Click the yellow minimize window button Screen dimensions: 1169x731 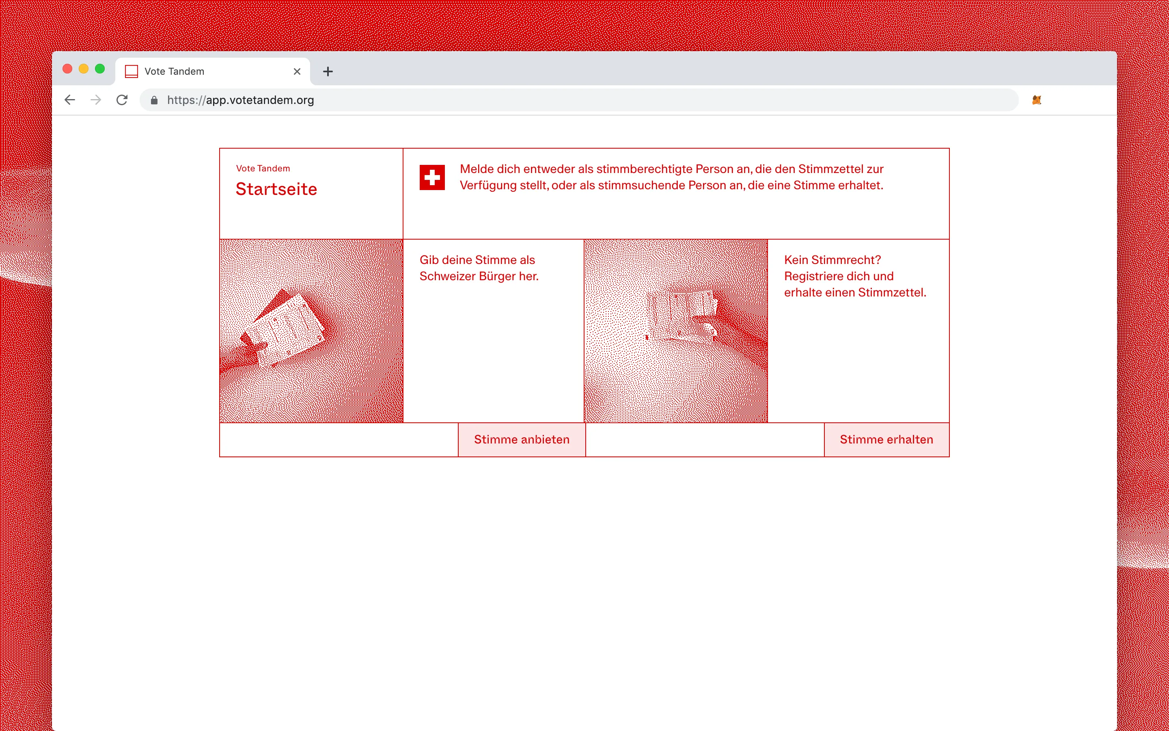84,69
